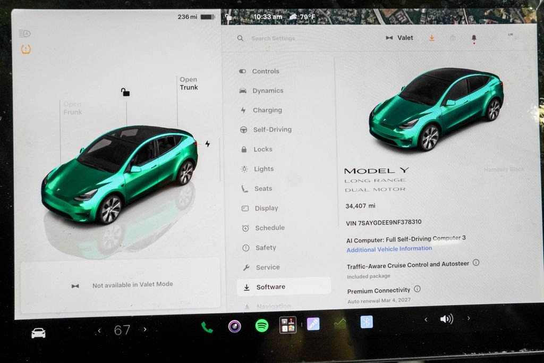Open the Caraoke microphone app
The height and width of the screenshot is (363, 544).
point(313,324)
